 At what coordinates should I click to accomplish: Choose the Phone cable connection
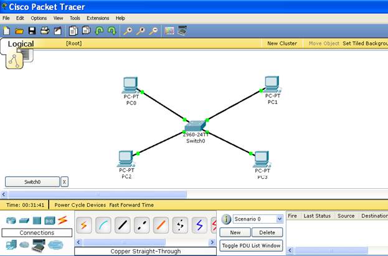click(x=180, y=225)
